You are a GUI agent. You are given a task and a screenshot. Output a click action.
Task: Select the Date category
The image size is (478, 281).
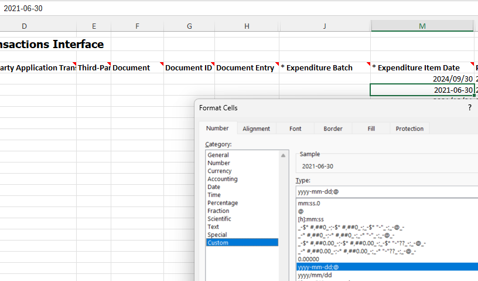click(x=242, y=187)
